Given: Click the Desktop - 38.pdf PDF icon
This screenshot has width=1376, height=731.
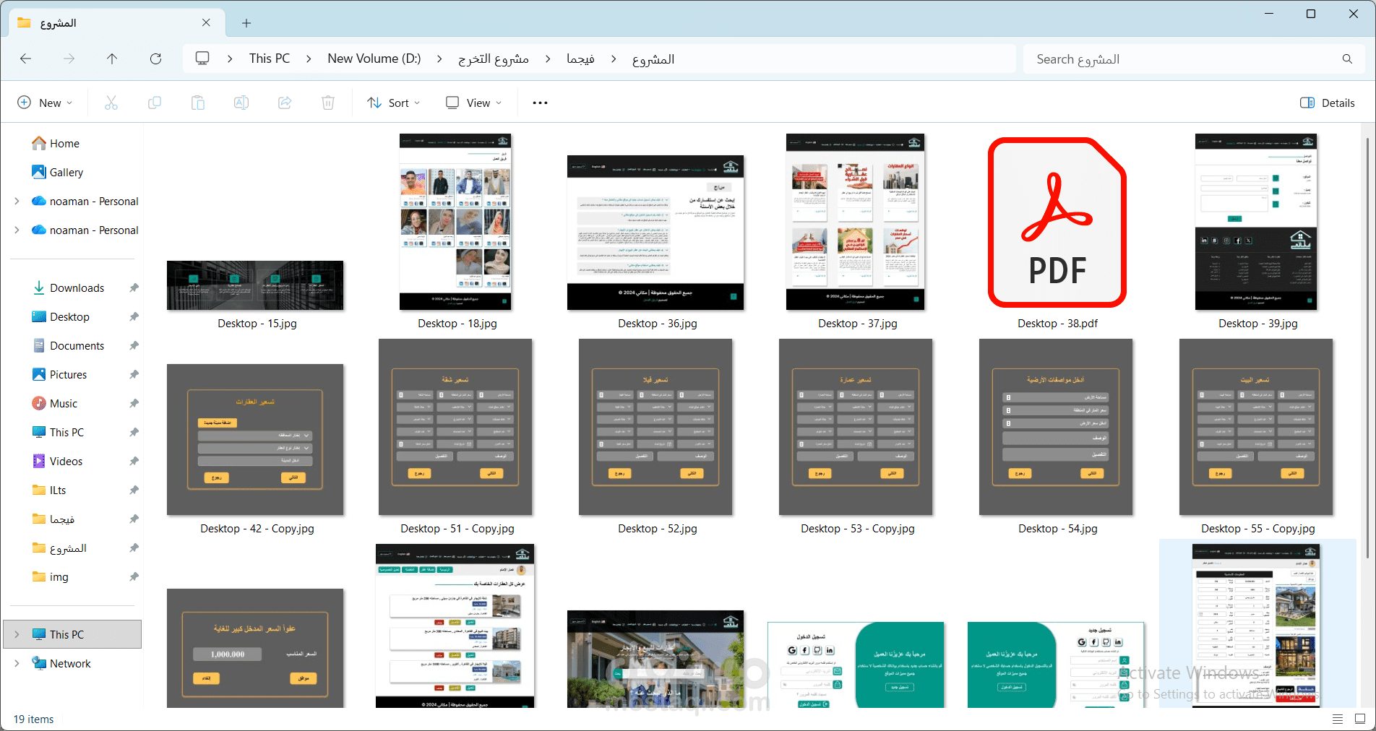Looking at the screenshot, I should click(1057, 222).
